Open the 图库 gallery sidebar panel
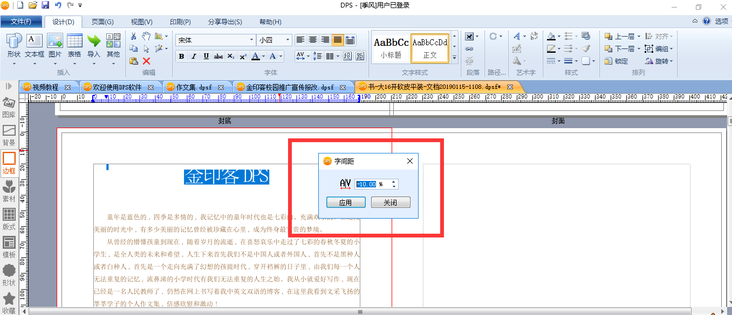Viewport: 732px width, 315px height. [x=9, y=108]
